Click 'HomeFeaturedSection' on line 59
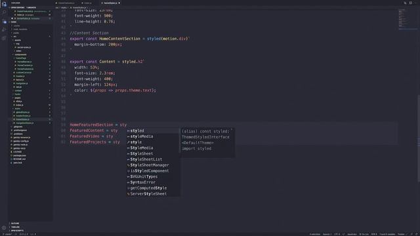The image size is (420, 236). [91, 125]
